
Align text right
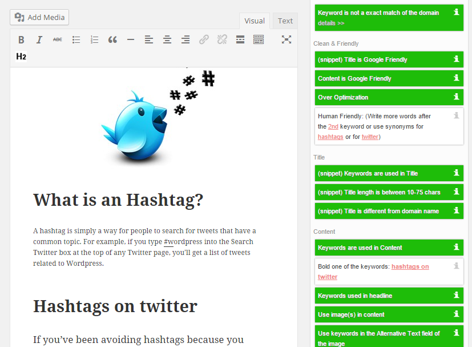click(x=185, y=39)
